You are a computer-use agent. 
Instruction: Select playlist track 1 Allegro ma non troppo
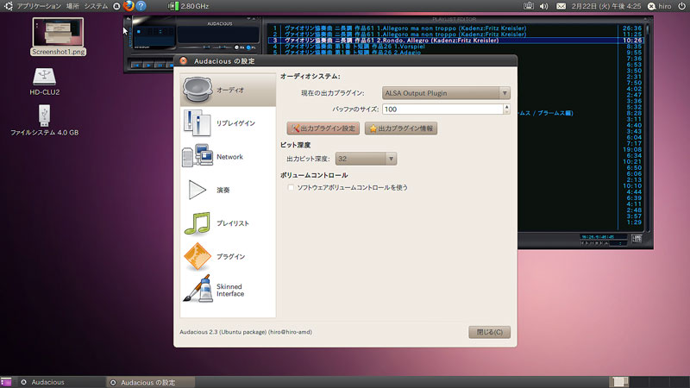pyautogui.click(x=455, y=28)
